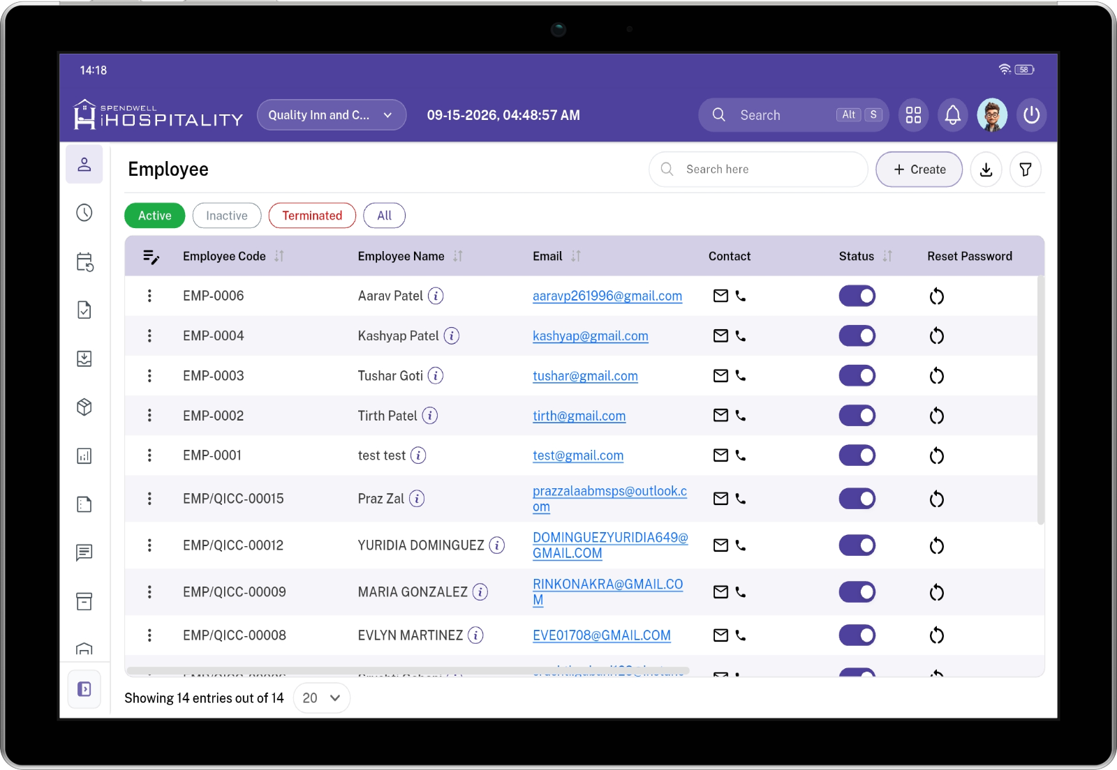Screen dimensions: 1117x770
Task: Click the power logout icon
Action: [1031, 115]
